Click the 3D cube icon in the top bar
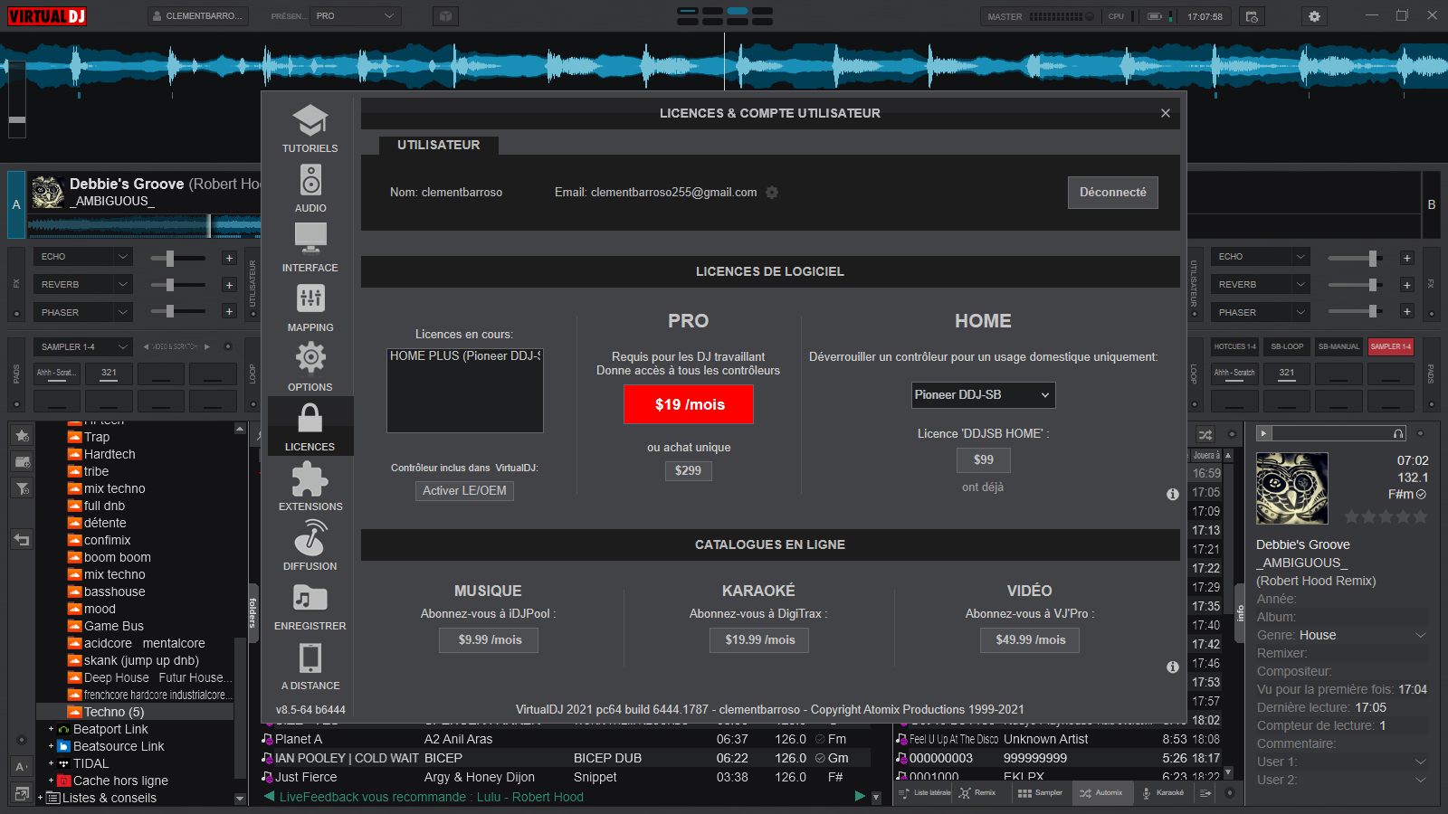 445,16
